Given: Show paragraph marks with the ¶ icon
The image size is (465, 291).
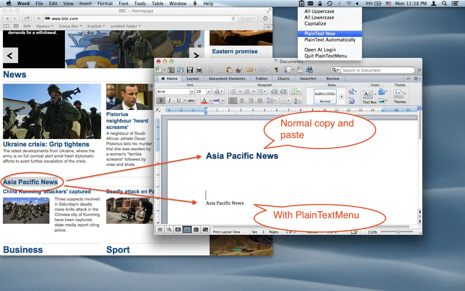Looking at the screenshot, I should coord(277,70).
